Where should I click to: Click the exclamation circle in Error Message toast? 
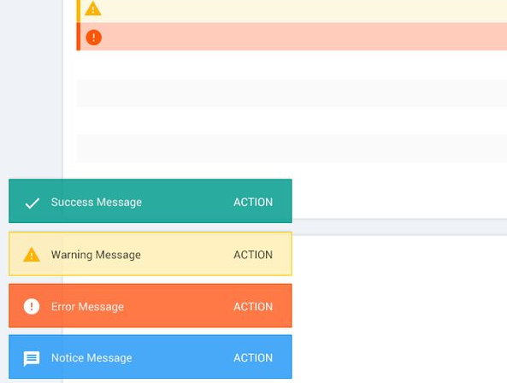pos(32,306)
